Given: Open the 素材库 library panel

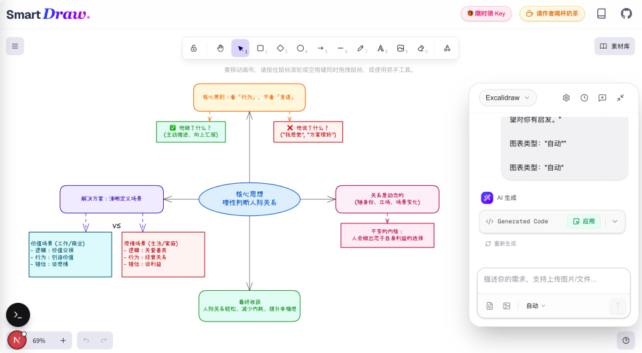Looking at the screenshot, I should pyautogui.click(x=615, y=46).
